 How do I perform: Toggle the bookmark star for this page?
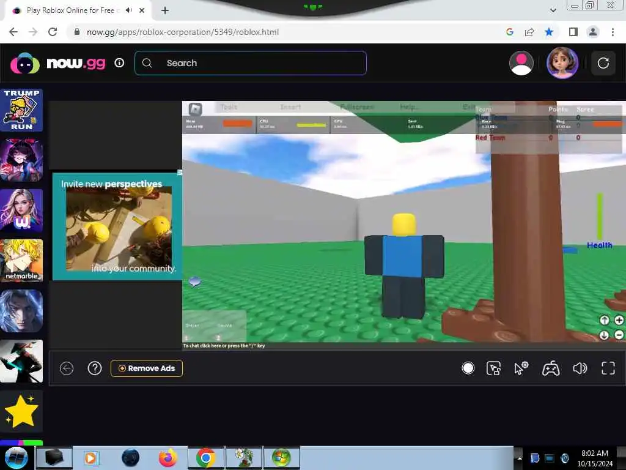[550, 32]
